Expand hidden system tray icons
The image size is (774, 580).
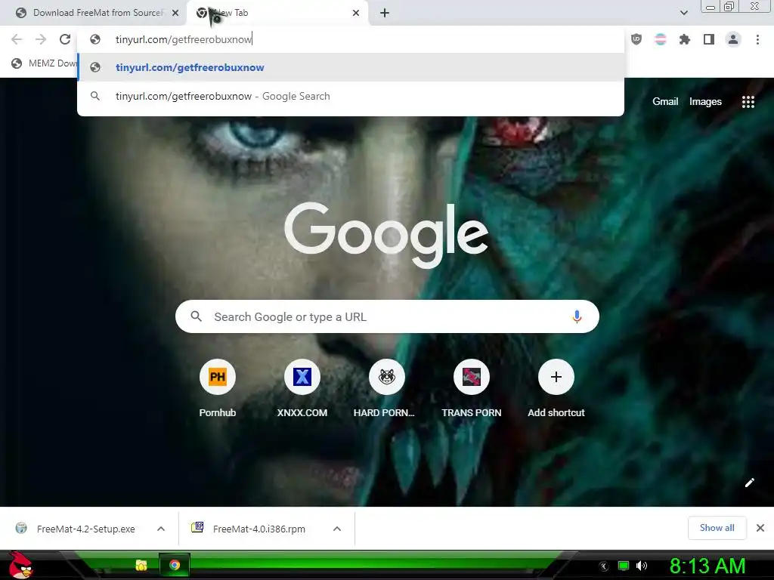604,566
